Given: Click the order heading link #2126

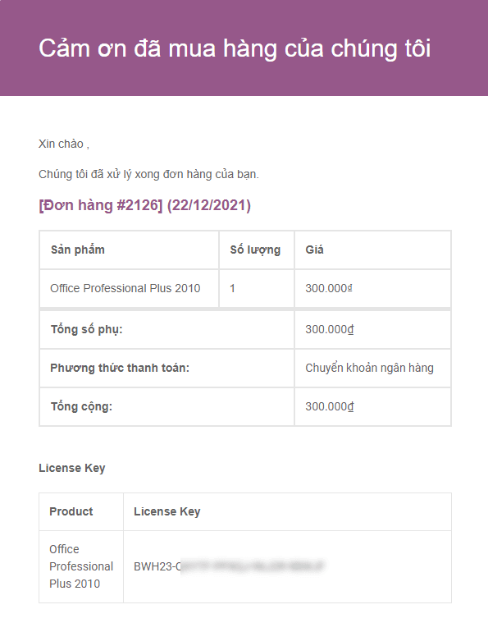Looking at the screenshot, I should [144, 205].
